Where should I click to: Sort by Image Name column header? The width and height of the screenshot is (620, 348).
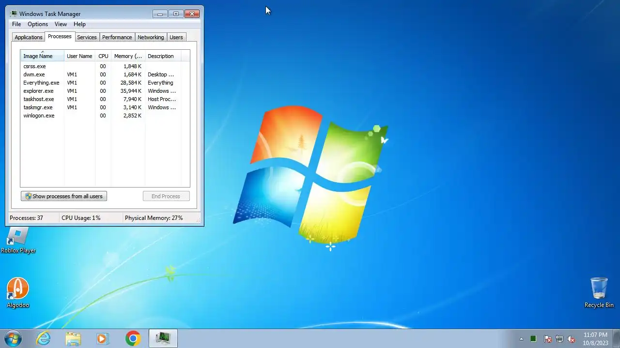[42, 56]
